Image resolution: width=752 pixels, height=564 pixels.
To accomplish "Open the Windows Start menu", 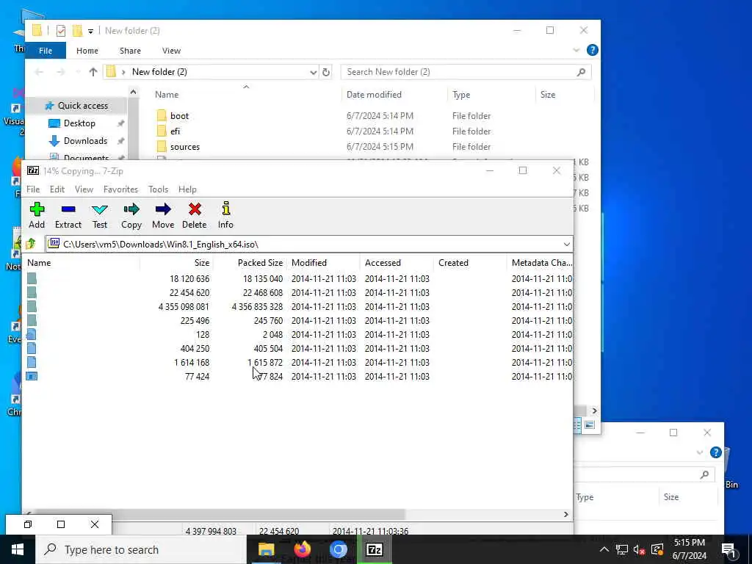I will click(x=18, y=549).
